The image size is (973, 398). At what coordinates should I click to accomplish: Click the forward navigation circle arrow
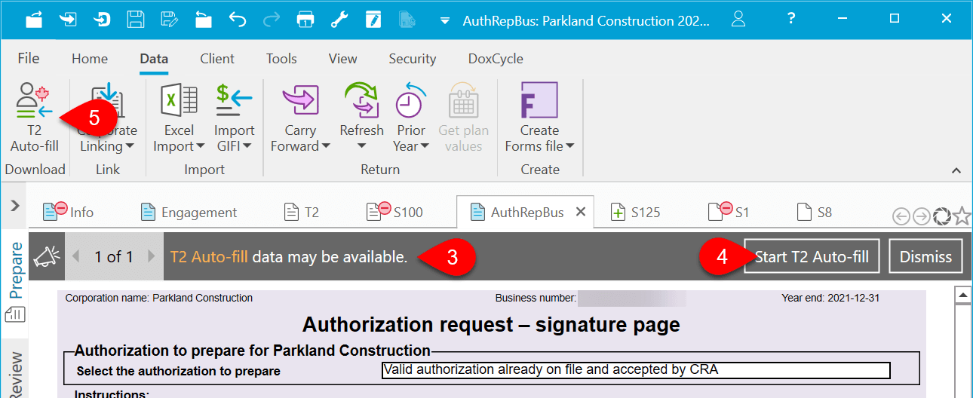[922, 217]
